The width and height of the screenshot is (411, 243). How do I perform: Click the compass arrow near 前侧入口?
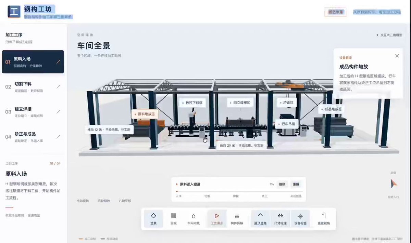tap(394, 184)
